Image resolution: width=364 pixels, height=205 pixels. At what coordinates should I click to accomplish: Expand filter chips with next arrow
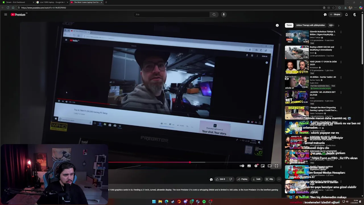pyautogui.click(x=338, y=26)
